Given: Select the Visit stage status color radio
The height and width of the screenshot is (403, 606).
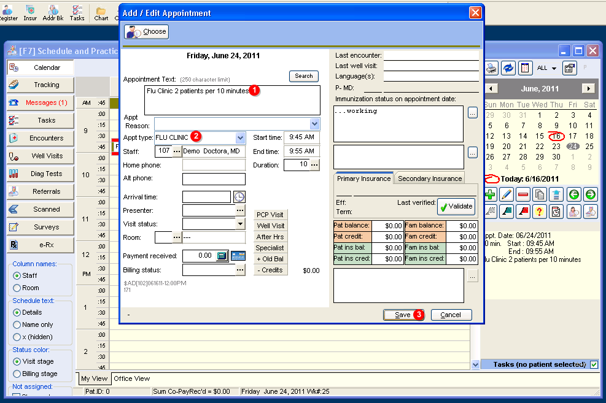Looking at the screenshot, I should click(17, 362).
